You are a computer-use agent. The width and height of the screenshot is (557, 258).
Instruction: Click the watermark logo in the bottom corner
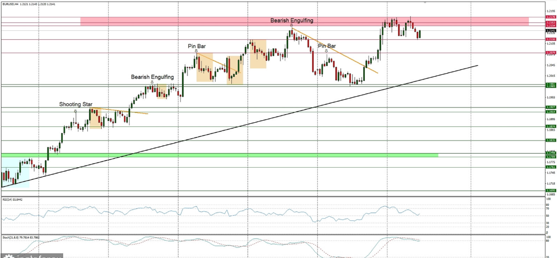31,255
